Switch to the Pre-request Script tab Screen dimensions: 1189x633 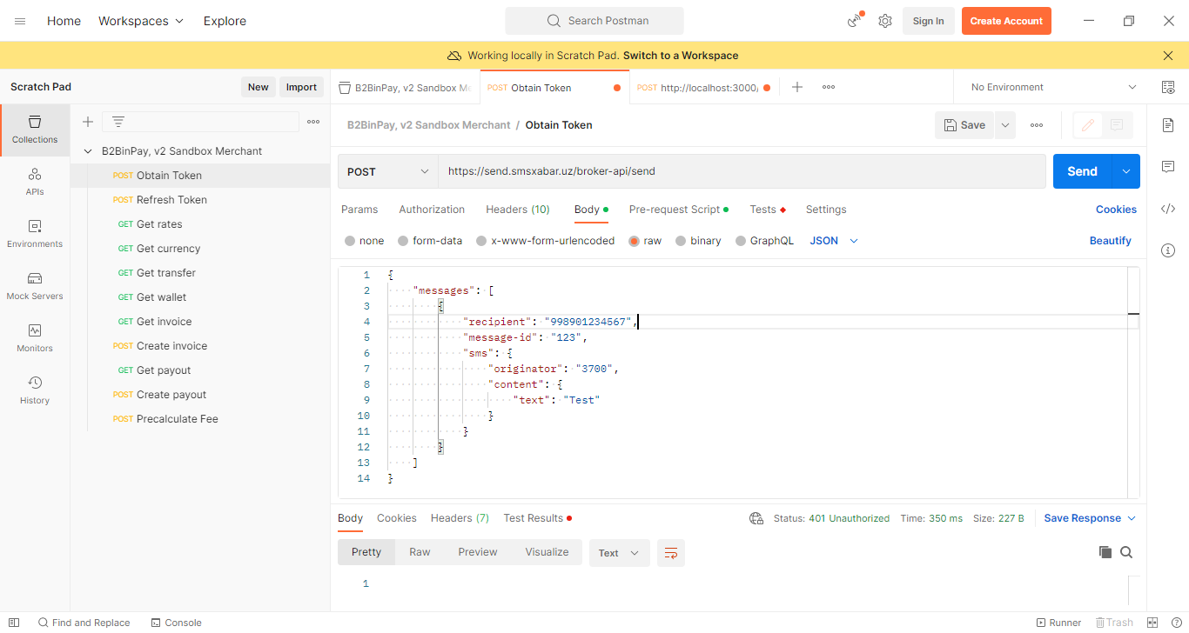click(679, 210)
